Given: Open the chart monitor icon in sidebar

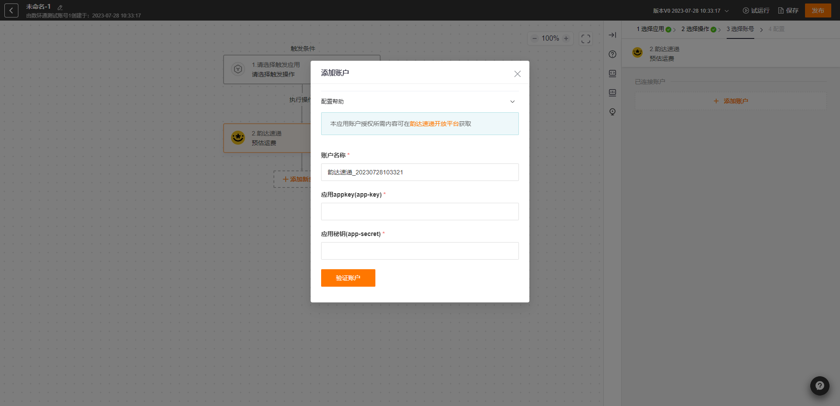Looking at the screenshot, I should click(612, 93).
